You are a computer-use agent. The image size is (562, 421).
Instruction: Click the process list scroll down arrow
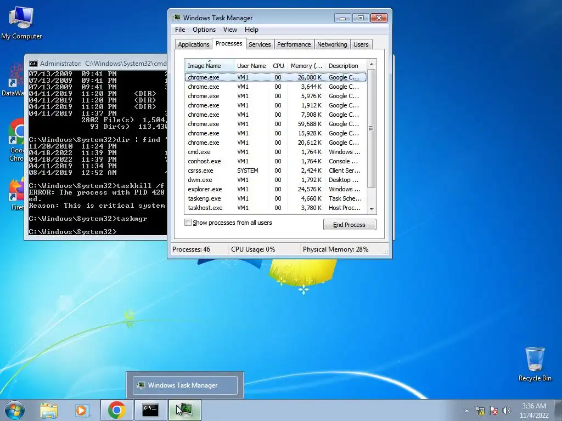(x=372, y=209)
